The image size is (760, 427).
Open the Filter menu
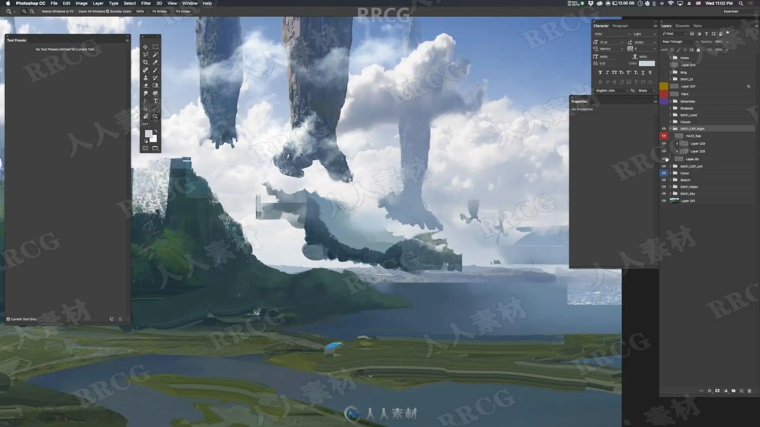146,3
